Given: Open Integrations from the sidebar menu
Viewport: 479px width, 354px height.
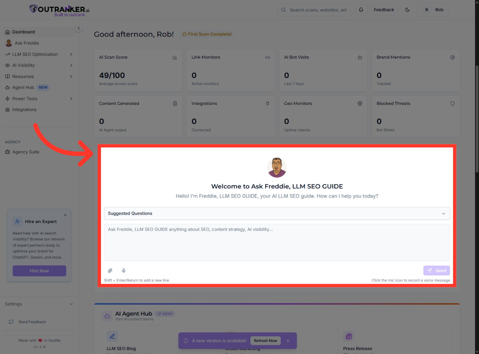Looking at the screenshot, I should [x=24, y=110].
